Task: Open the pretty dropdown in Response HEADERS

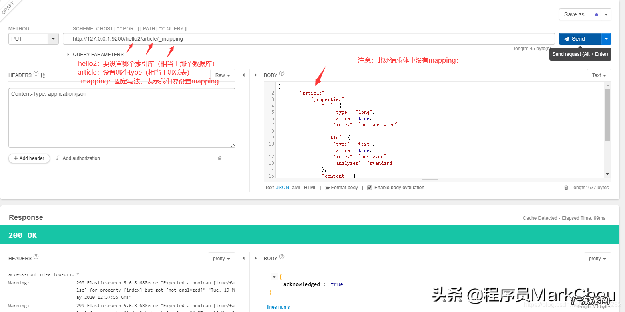Action: click(221, 258)
